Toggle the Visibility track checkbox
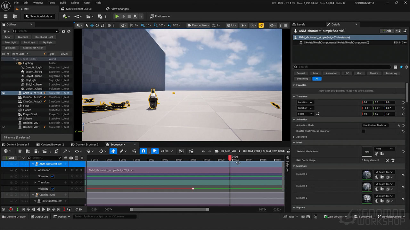The width and height of the screenshot is (410, 230). pyautogui.click(x=53, y=189)
